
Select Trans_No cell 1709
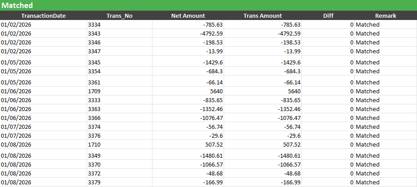pyautogui.click(x=120, y=92)
